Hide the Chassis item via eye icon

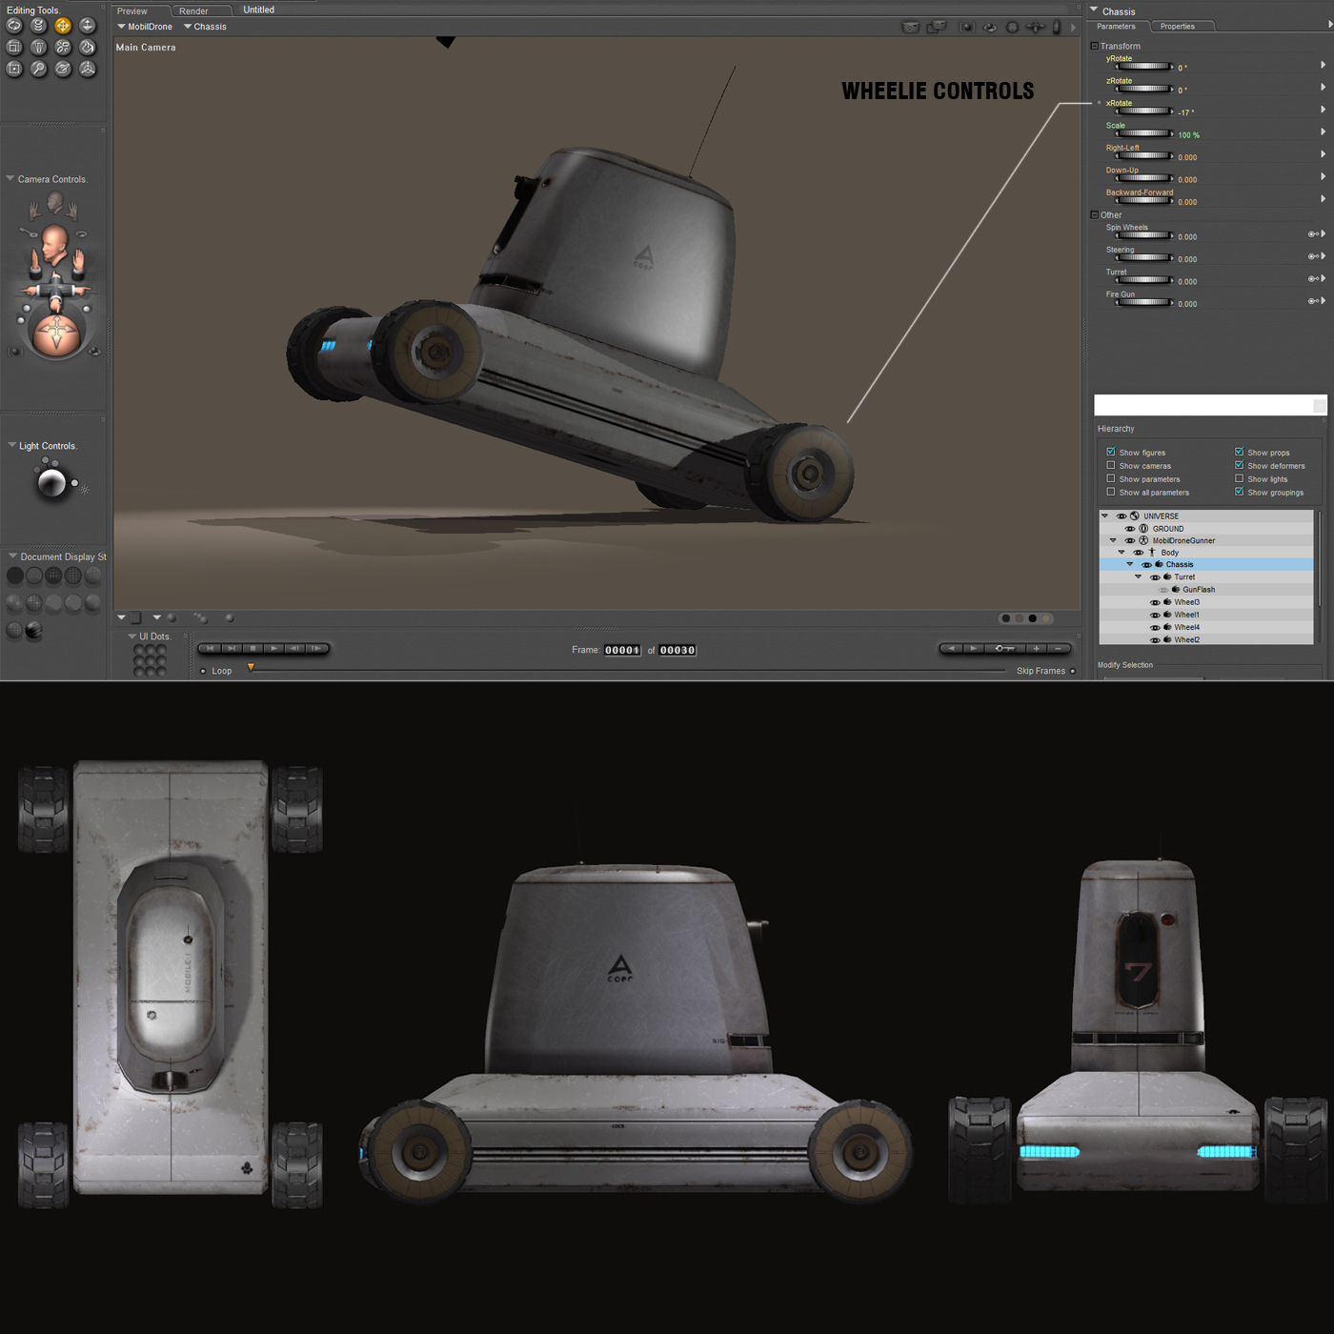click(1146, 565)
